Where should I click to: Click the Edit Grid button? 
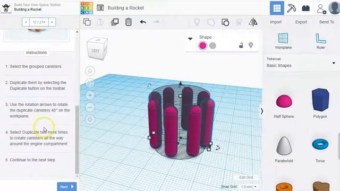[x=246, y=177]
